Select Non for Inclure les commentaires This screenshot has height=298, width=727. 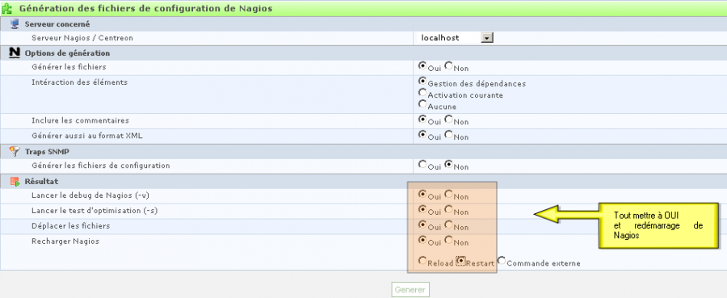[x=448, y=119]
